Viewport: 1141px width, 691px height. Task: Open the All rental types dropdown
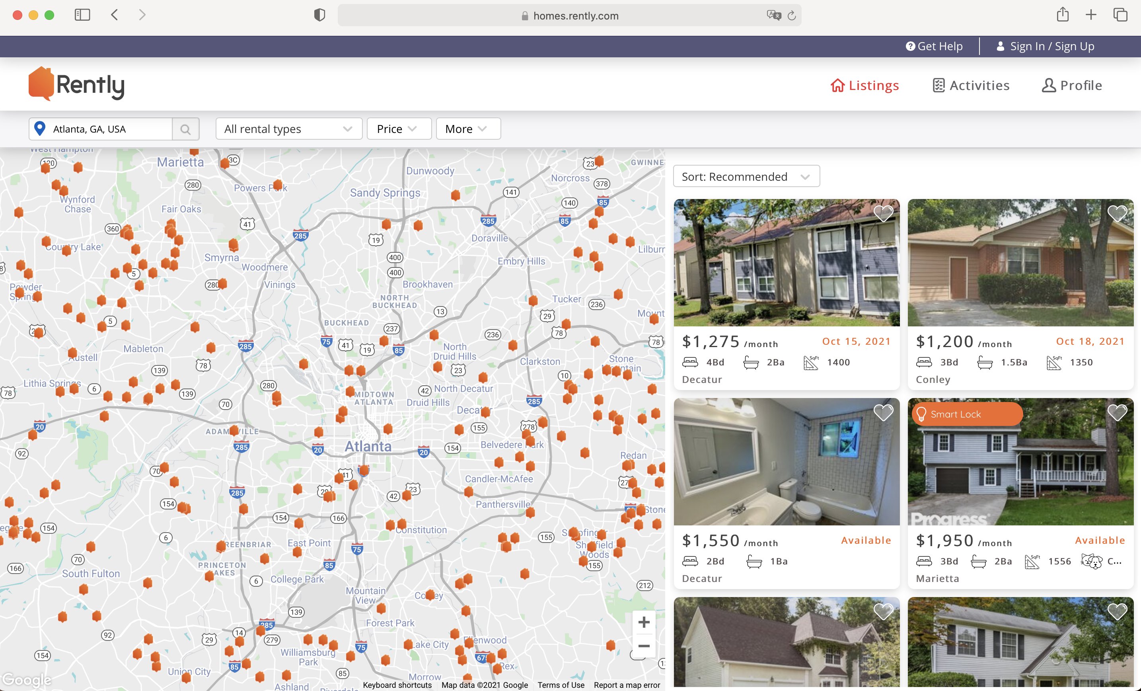point(288,129)
